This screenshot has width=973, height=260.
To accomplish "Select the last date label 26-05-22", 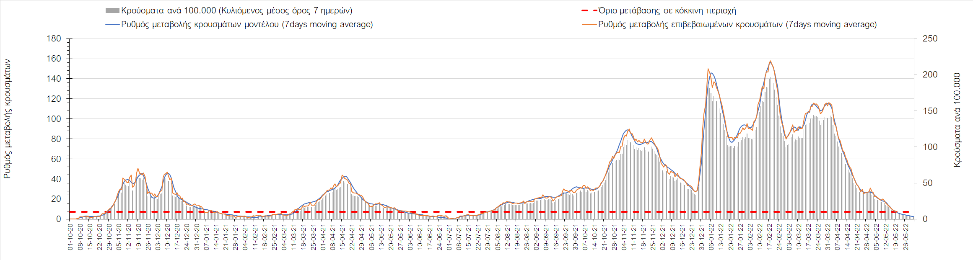I will pos(906,237).
